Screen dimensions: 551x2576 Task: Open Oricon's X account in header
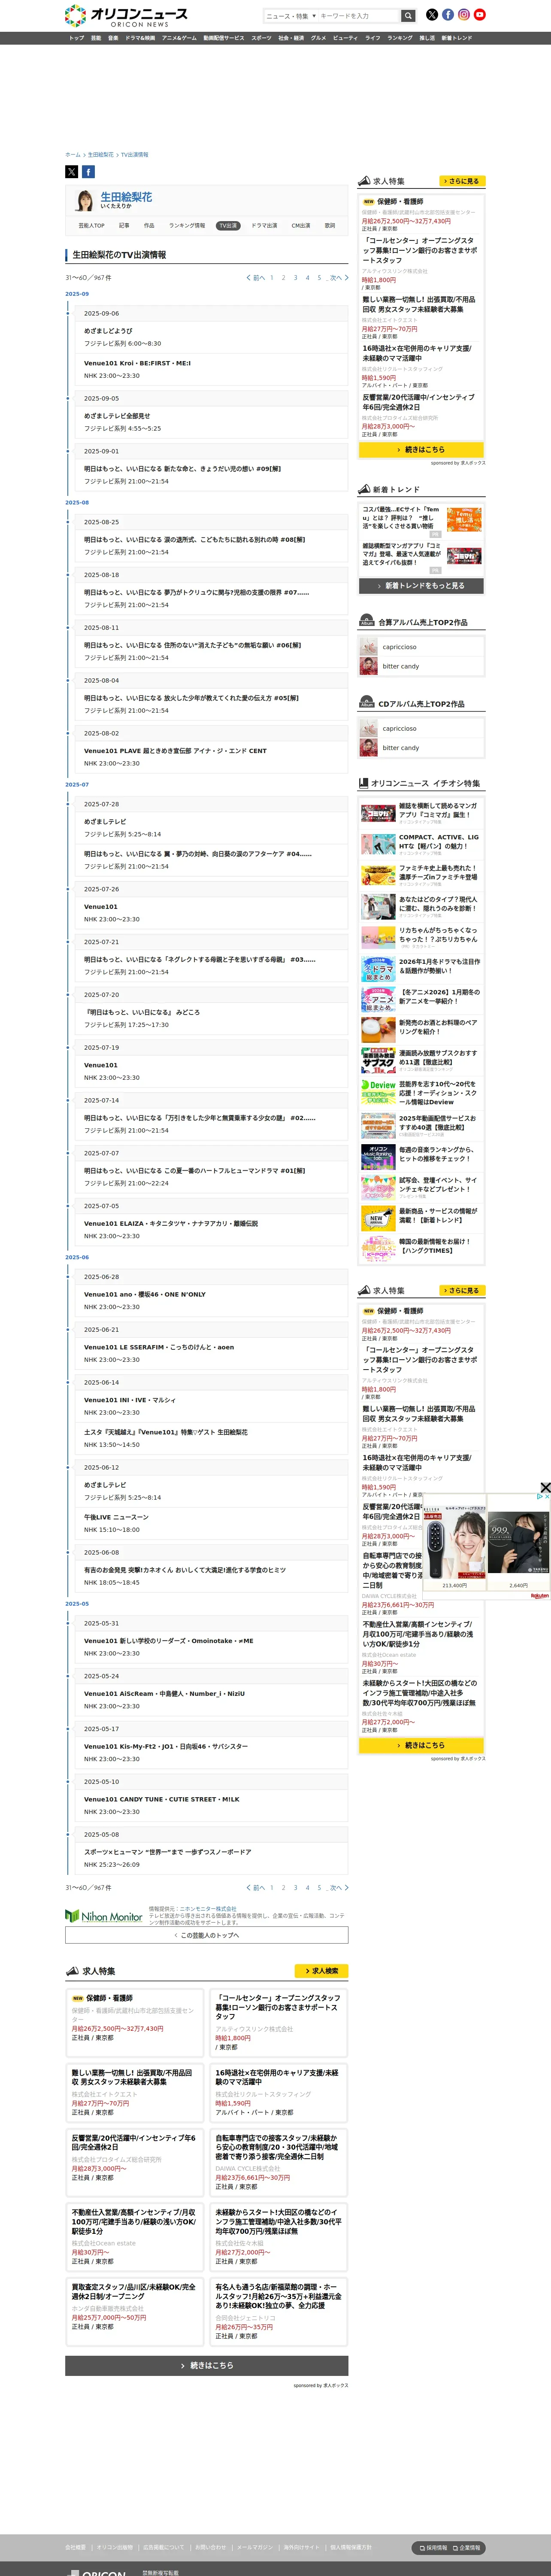(432, 15)
